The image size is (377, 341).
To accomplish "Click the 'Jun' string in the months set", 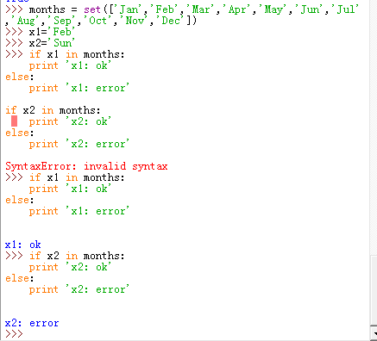I will [x=310, y=9].
